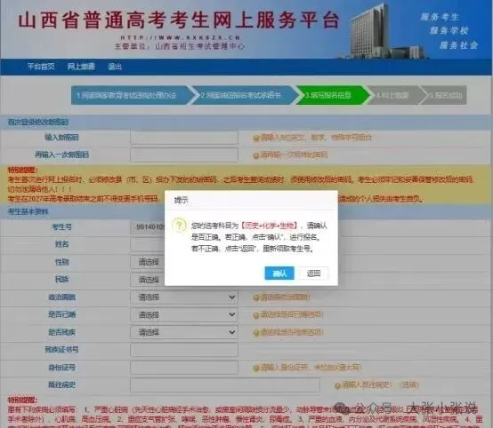This screenshot has width=493, height=428.
Task: Click the hint icon in the 身份证号 row
Action: pyautogui.click(x=256, y=368)
